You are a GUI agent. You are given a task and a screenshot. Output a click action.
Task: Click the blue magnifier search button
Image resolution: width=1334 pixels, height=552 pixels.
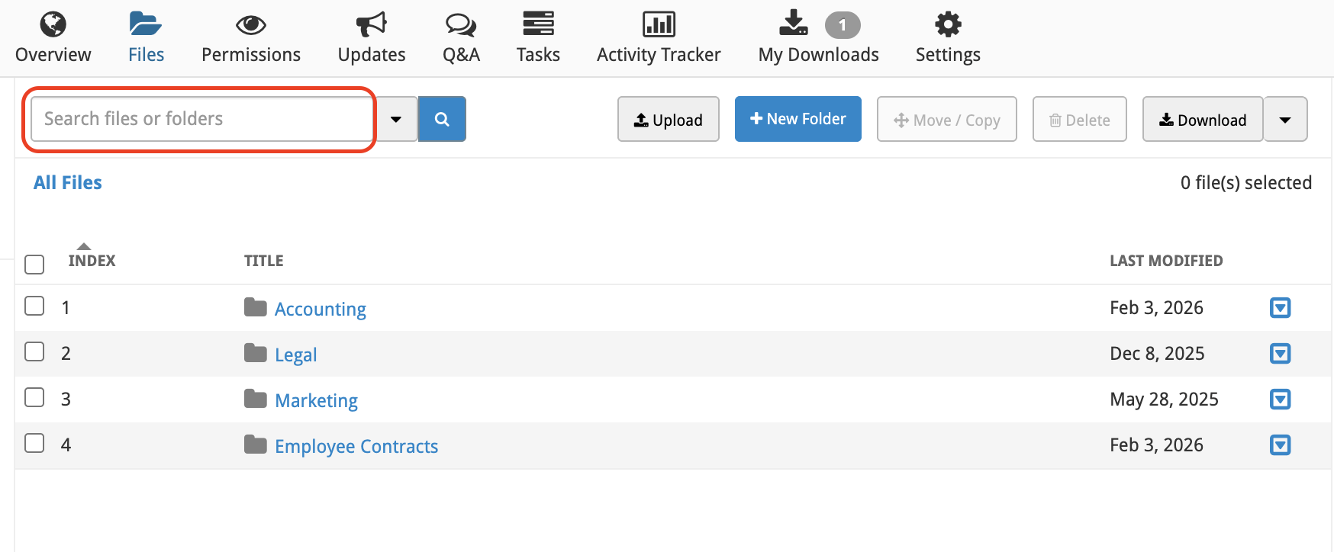click(x=442, y=119)
